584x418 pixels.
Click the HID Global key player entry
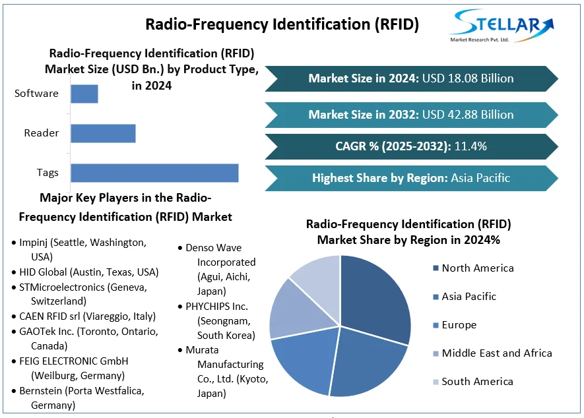click(88, 272)
